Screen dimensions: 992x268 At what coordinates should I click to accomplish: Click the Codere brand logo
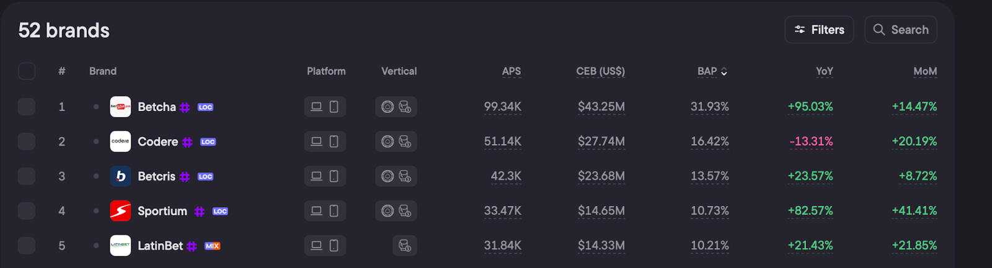click(x=120, y=141)
